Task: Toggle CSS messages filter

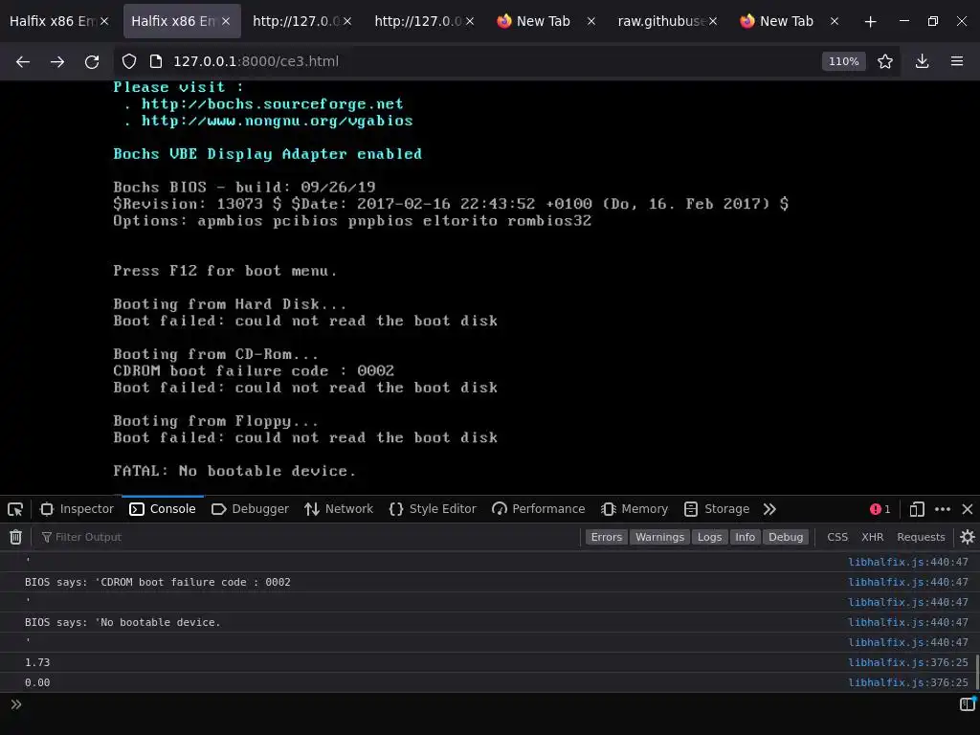Action: (837, 537)
